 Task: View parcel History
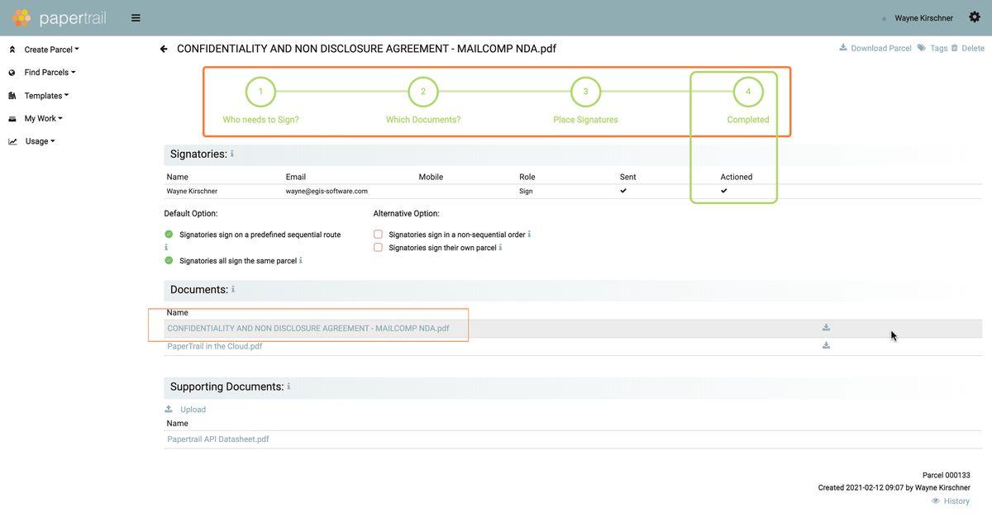[x=956, y=501]
